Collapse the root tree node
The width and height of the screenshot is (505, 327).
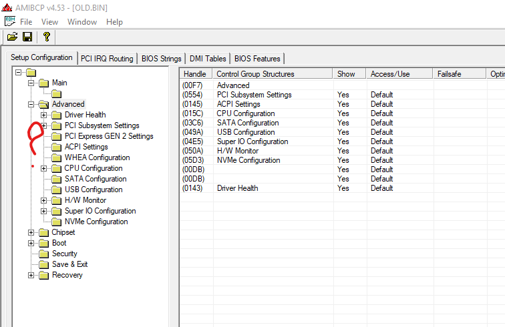18,73
